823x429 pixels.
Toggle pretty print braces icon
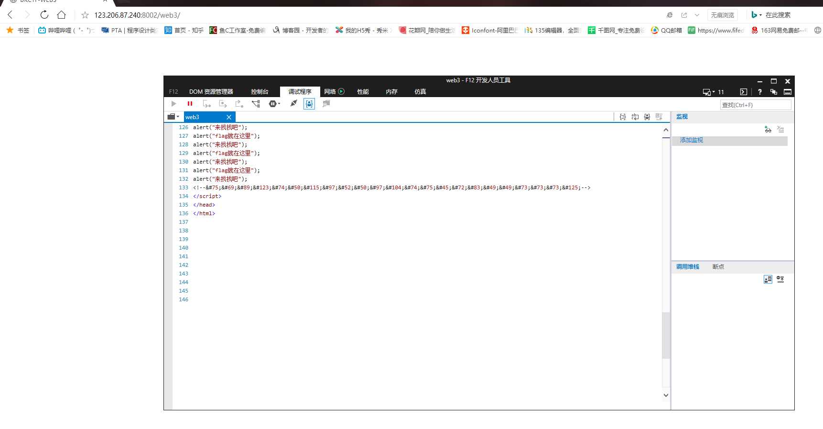point(623,117)
